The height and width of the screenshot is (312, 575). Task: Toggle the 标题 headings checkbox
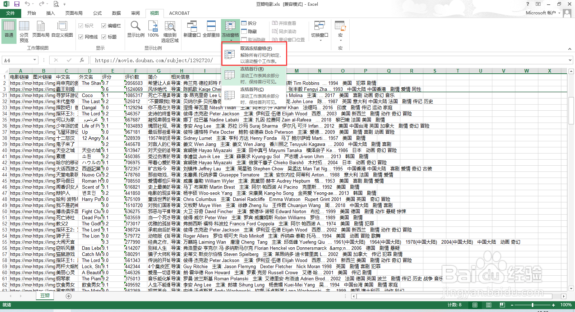(x=109, y=37)
